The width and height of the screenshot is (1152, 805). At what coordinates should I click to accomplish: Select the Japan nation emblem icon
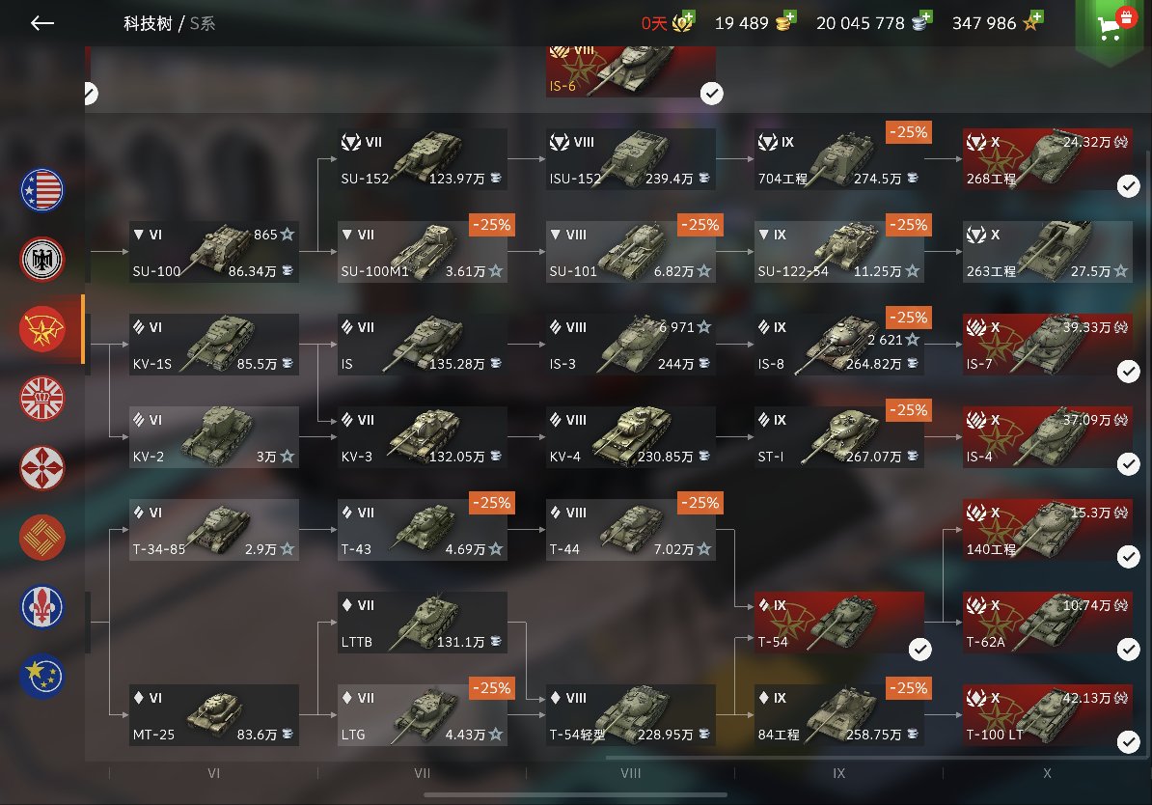41,467
